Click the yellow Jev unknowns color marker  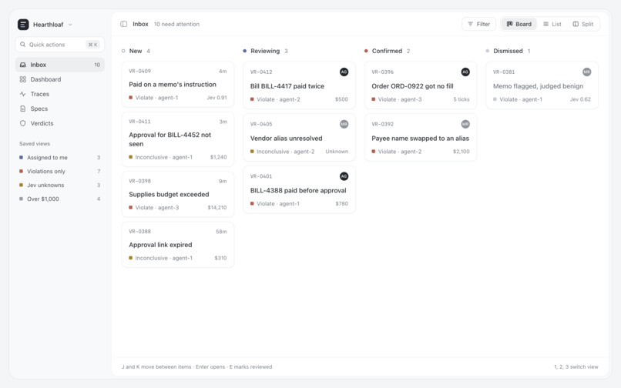pos(21,185)
